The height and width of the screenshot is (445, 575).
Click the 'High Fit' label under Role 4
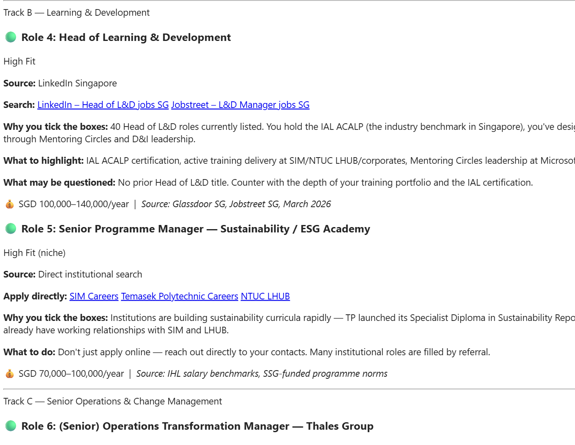19,61
